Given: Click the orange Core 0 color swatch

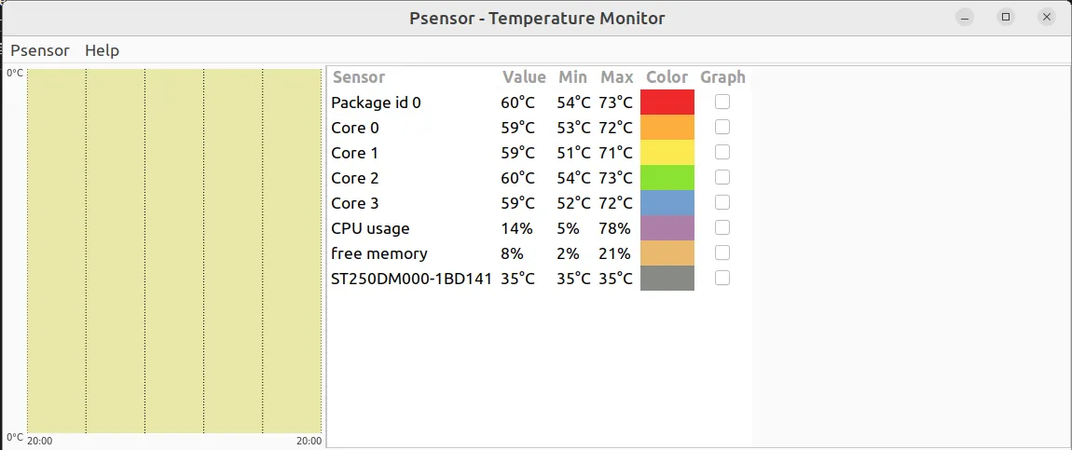Looking at the screenshot, I should click(x=667, y=127).
